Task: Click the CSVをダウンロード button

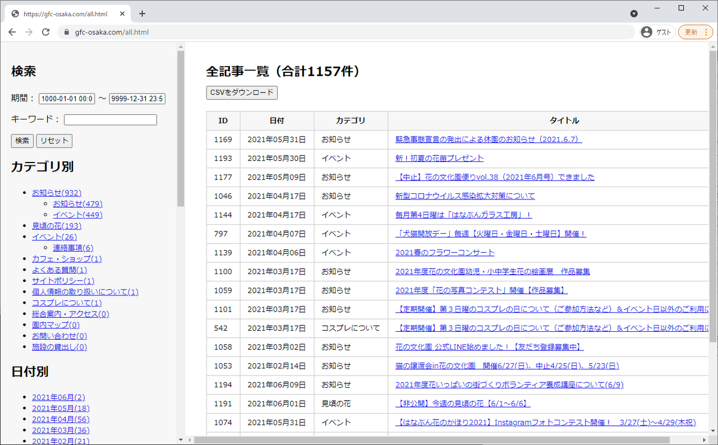Action: tap(242, 92)
